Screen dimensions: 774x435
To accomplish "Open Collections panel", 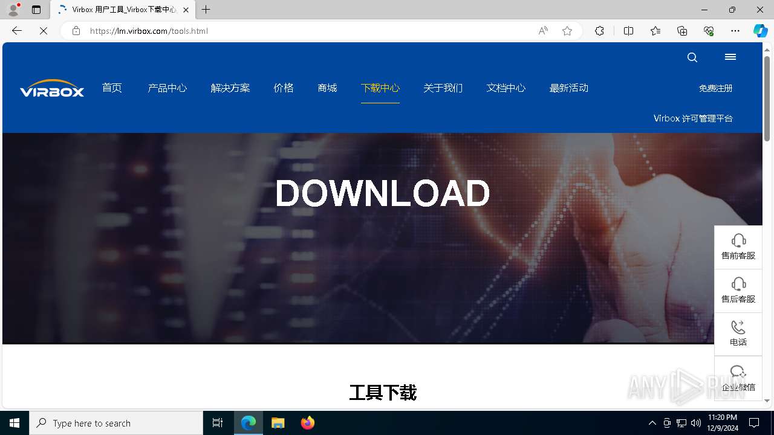I will point(682,31).
